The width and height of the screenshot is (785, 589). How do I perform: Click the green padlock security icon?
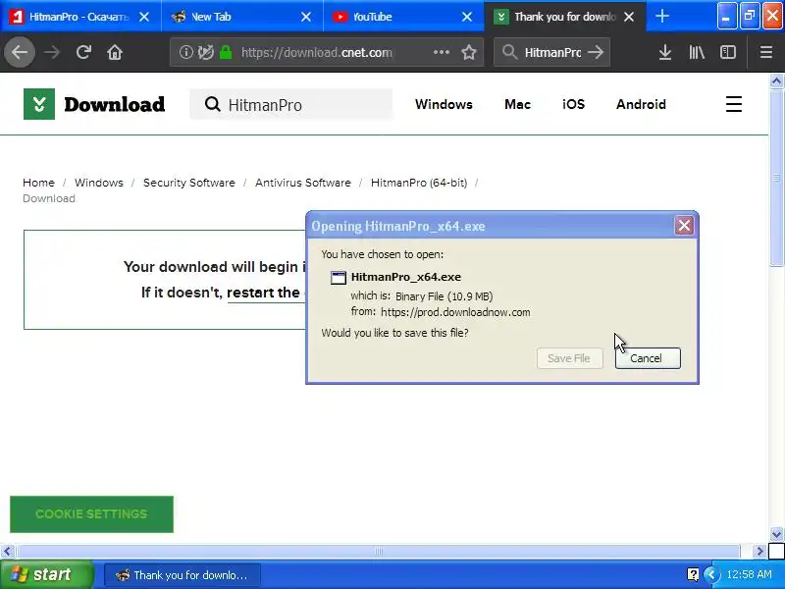pos(226,52)
